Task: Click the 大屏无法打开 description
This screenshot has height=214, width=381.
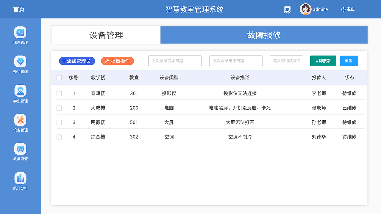Action: 240,122
